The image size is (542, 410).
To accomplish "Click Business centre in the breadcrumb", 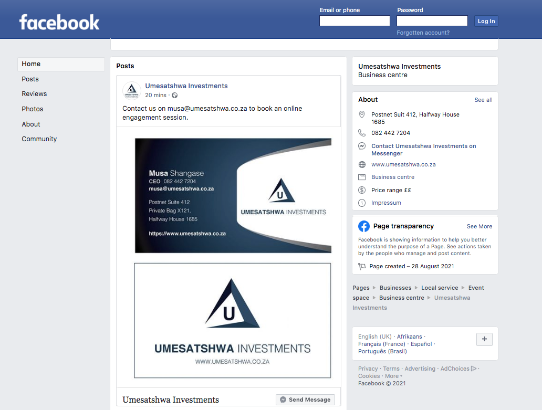I will [401, 298].
